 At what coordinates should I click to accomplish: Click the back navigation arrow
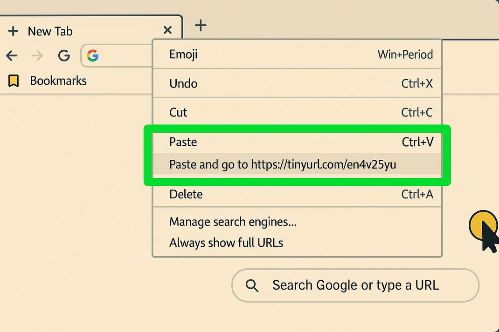12,55
